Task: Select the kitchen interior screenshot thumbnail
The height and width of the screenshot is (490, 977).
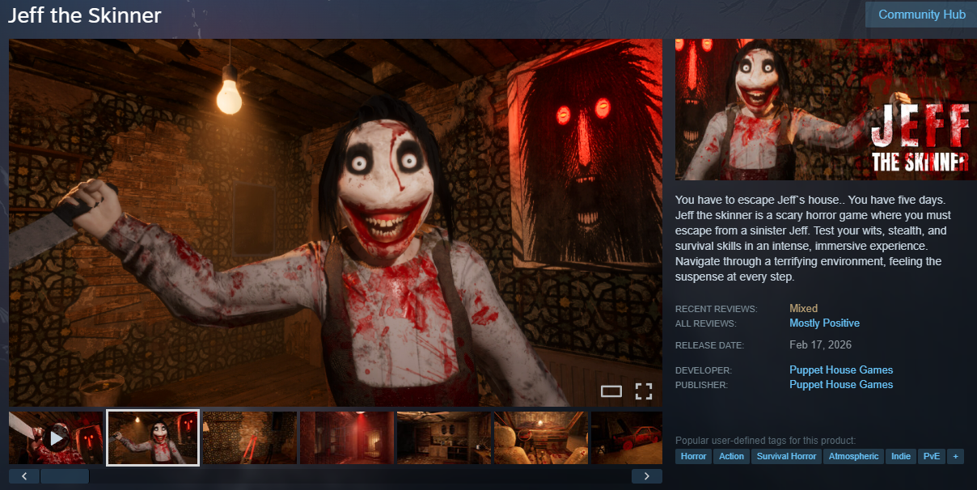Action: (x=444, y=438)
